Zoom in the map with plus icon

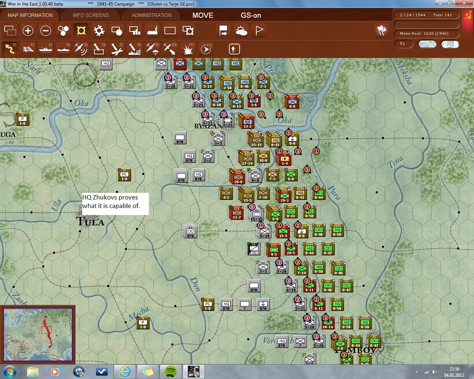(x=28, y=30)
